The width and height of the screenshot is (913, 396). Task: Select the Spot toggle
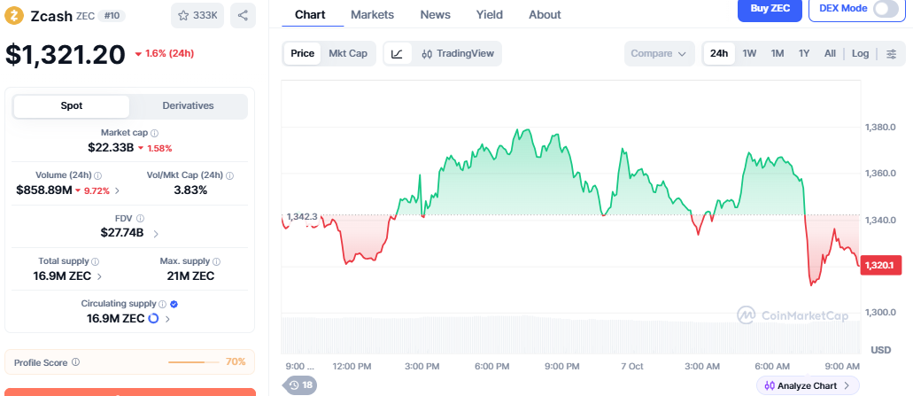pos(72,106)
